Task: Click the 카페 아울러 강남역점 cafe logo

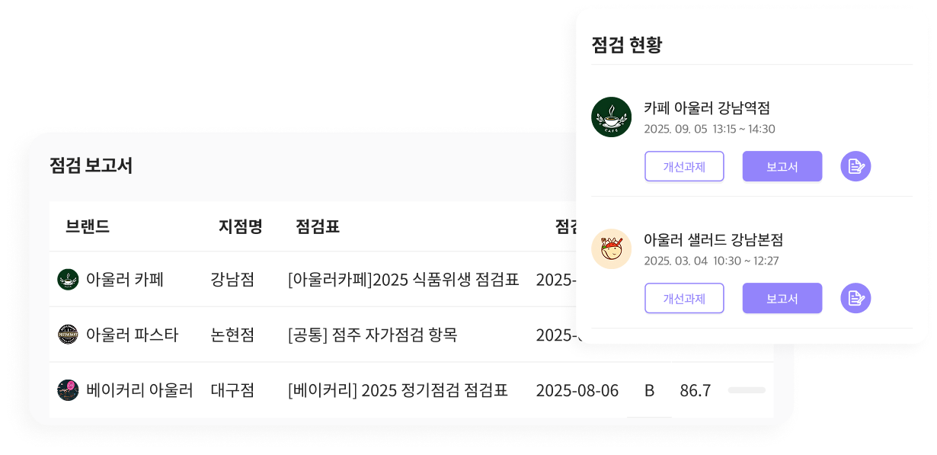Action: [611, 117]
